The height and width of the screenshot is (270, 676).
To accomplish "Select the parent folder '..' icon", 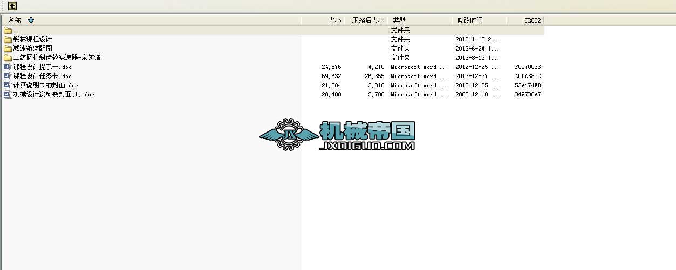I will 8,30.
